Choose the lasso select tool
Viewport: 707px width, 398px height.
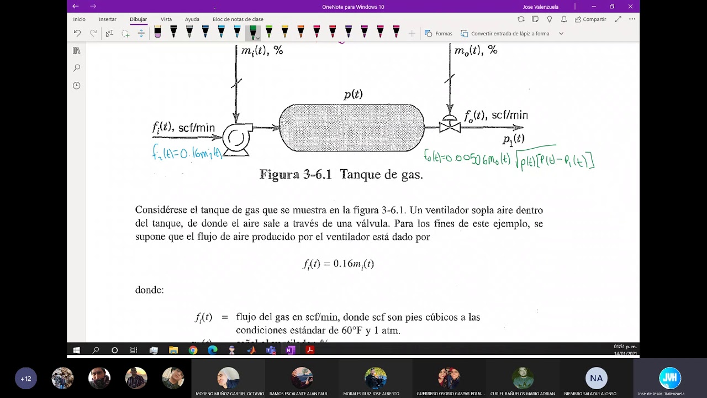(125, 33)
